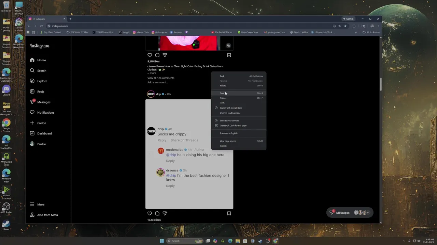Image resolution: width=437 pixels, height=245 pixels.
Task: Like the cleanwithwan post
Action: (x=150, y=55)
